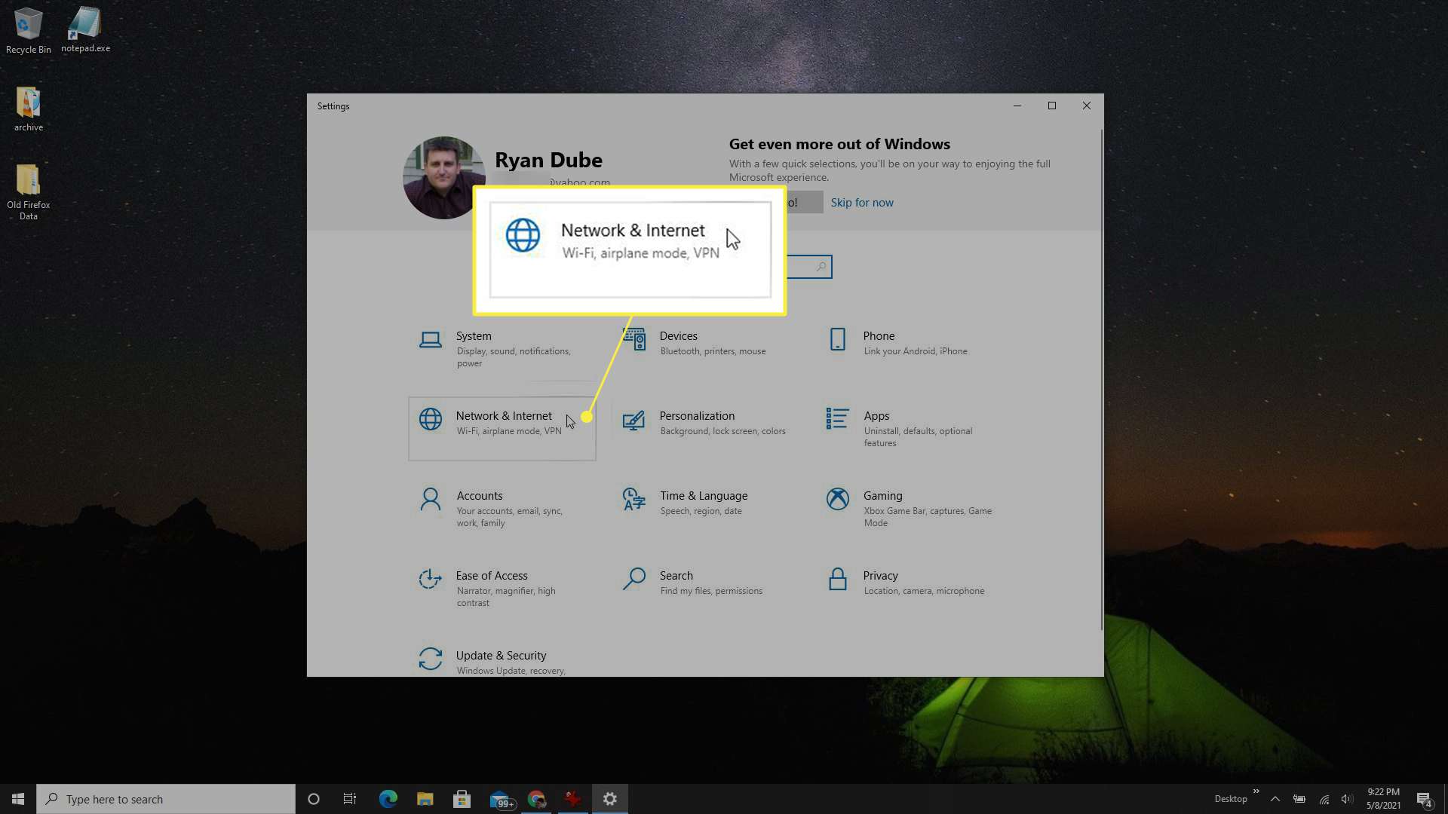Open Microsoft Store from the taskbar

(462, 799)
